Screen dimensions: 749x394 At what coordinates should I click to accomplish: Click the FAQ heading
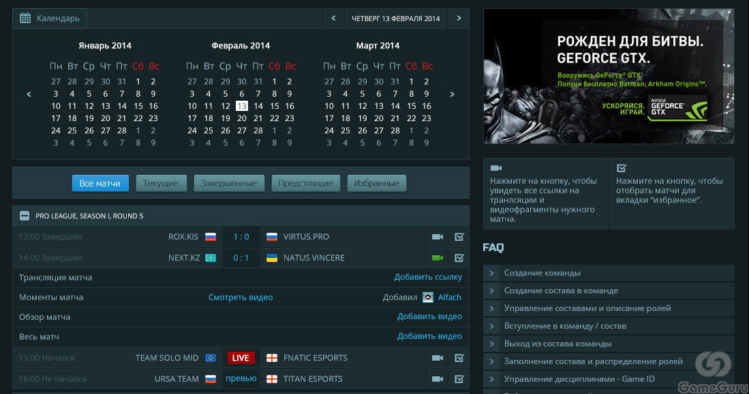[493, 247]
